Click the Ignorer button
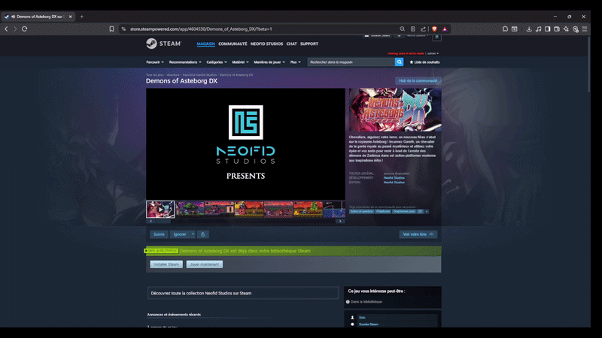Screen dimensions: 602x338 tap(180, 234)
